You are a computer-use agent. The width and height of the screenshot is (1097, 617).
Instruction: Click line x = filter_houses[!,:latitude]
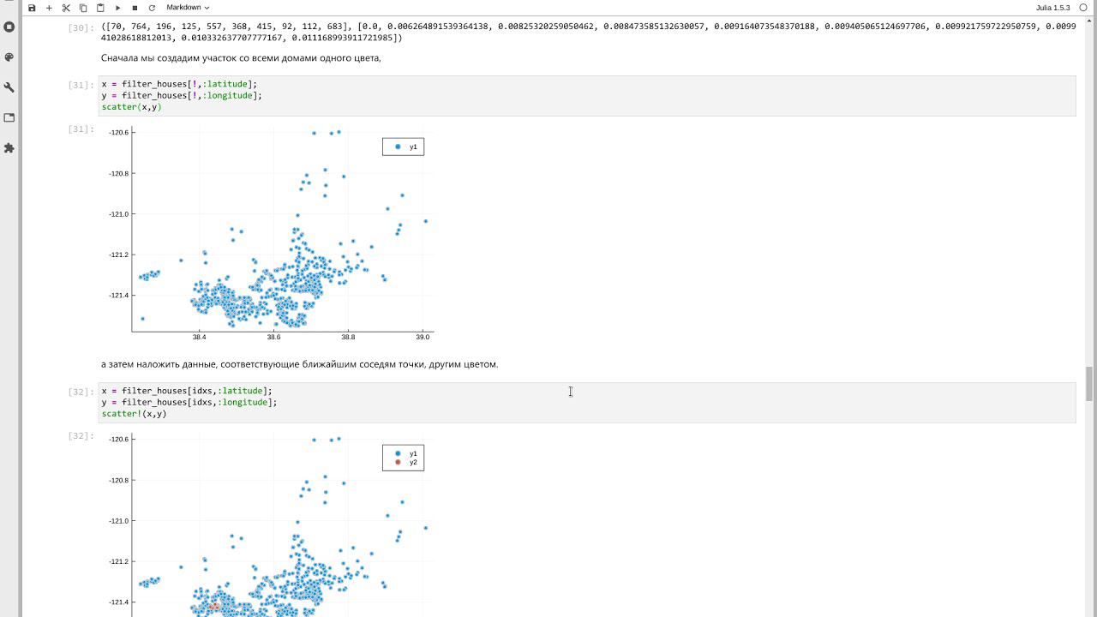tap(178, 84)
